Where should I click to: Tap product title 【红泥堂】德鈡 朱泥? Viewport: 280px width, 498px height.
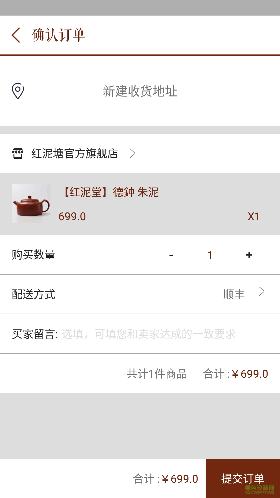[x=110, y=192]
